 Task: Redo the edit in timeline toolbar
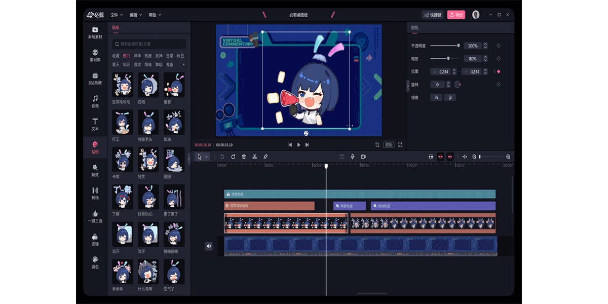pos(233,157)
